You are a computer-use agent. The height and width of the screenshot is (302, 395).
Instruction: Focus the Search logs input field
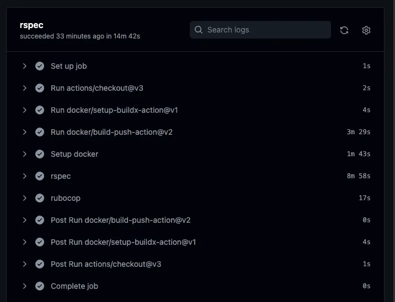tap(265, 30)
